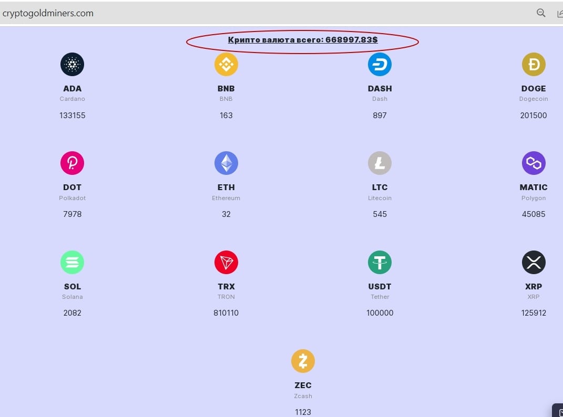The image size is (563, 417).
Task: Select the XRP ticker heading
Action: 534,287
